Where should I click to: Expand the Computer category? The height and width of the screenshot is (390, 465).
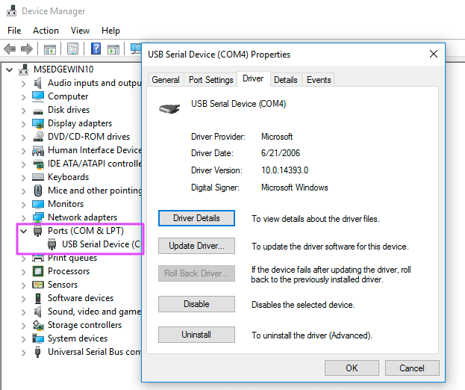(23, 97)
